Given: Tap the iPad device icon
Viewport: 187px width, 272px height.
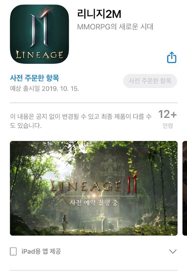Looking at the screenshot, I should click(x=13, y=251).
